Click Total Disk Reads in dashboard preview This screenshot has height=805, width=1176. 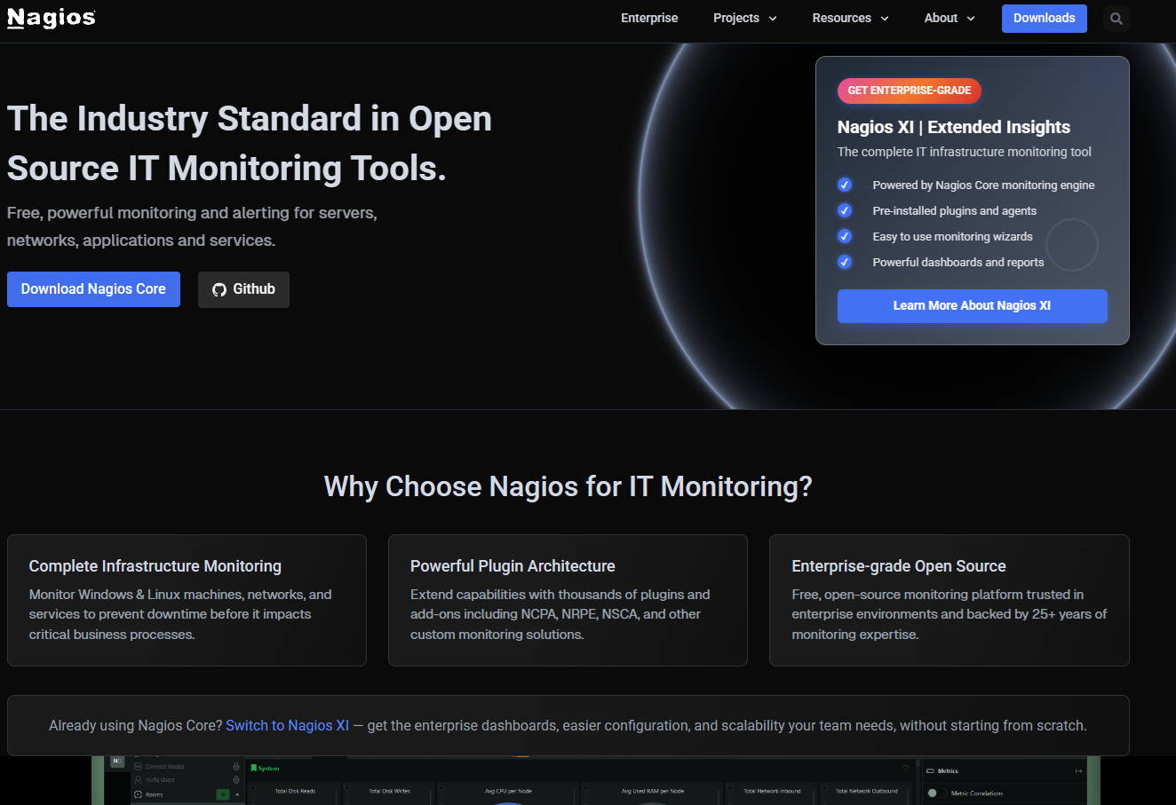[295, 791]
